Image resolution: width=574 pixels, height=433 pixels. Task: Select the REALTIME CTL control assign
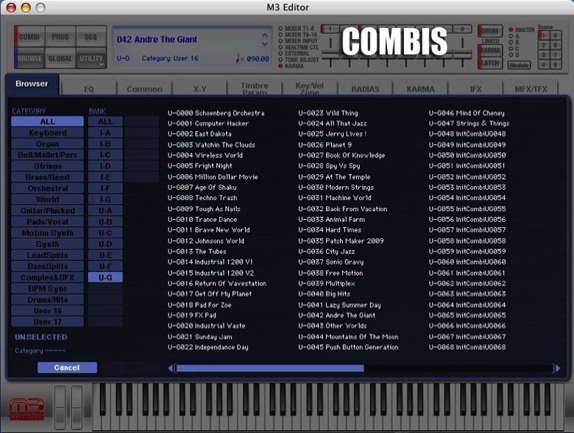click(x=280, y=47)
